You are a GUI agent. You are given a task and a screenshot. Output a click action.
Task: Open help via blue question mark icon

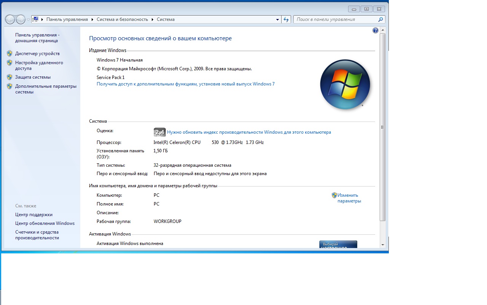(x=376, y=30)
